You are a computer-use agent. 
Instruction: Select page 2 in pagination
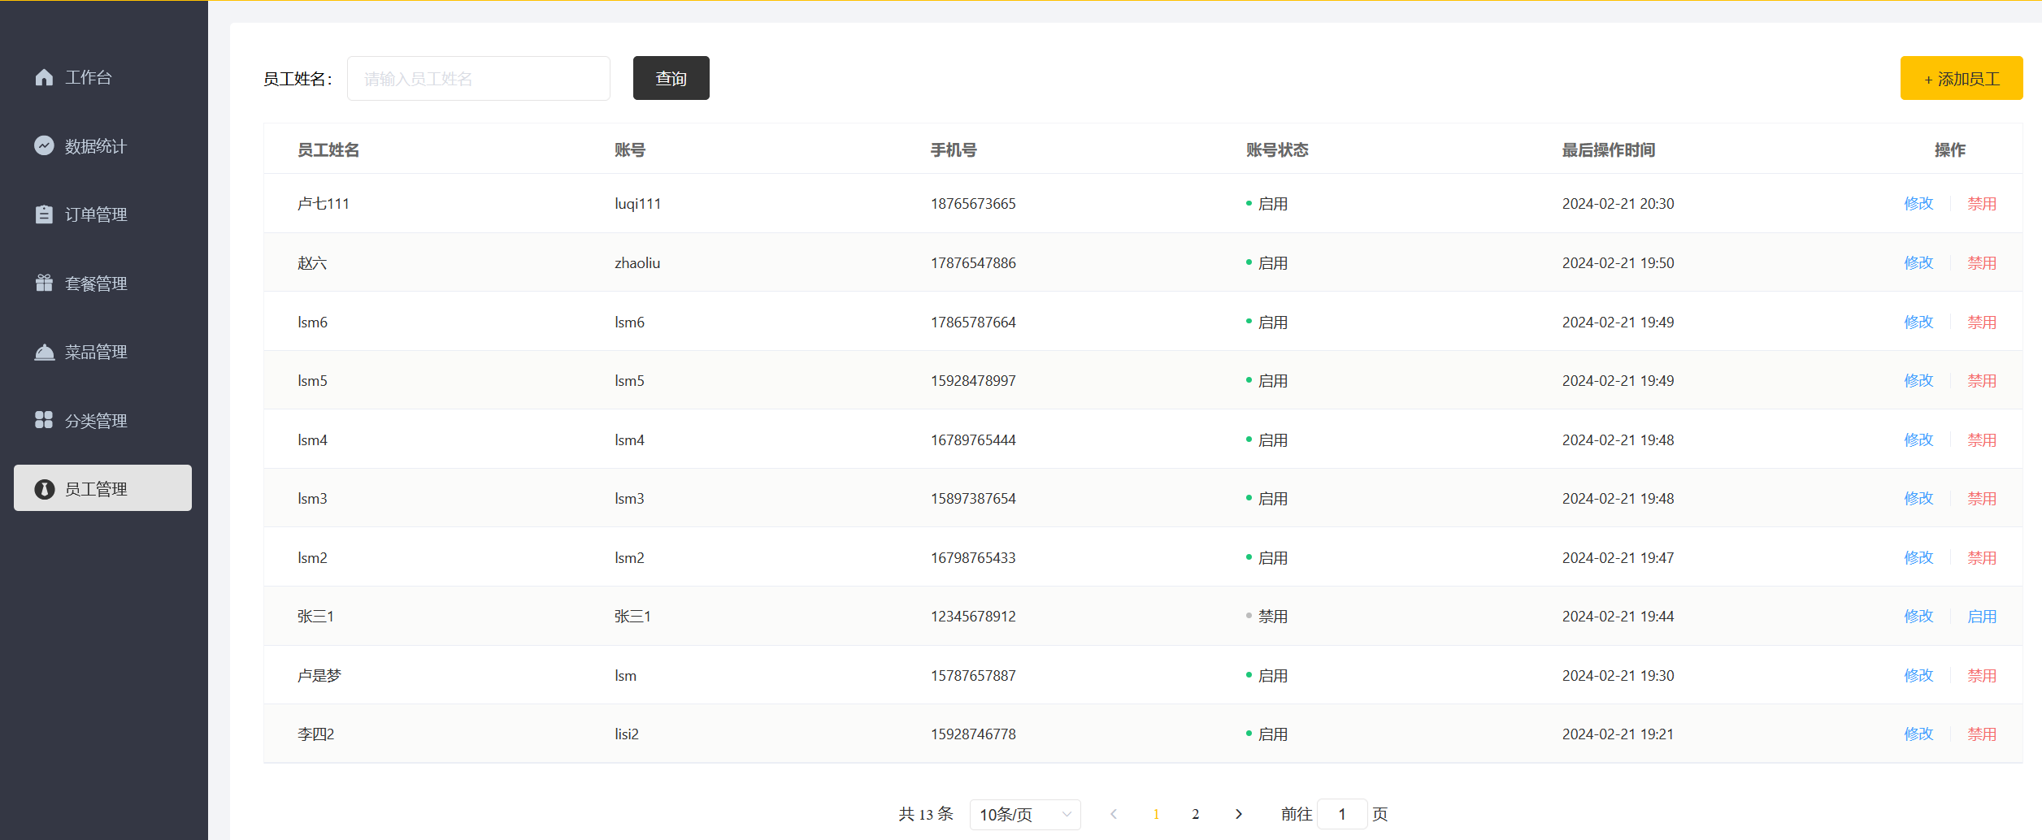(1196, 814)
